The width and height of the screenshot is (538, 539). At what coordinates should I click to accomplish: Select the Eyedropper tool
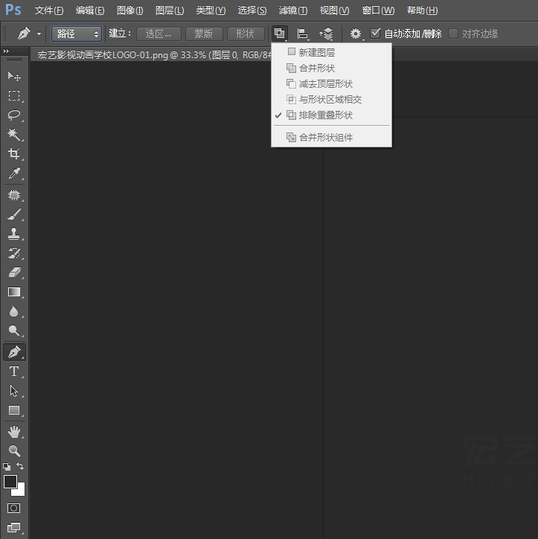[14, 173]
